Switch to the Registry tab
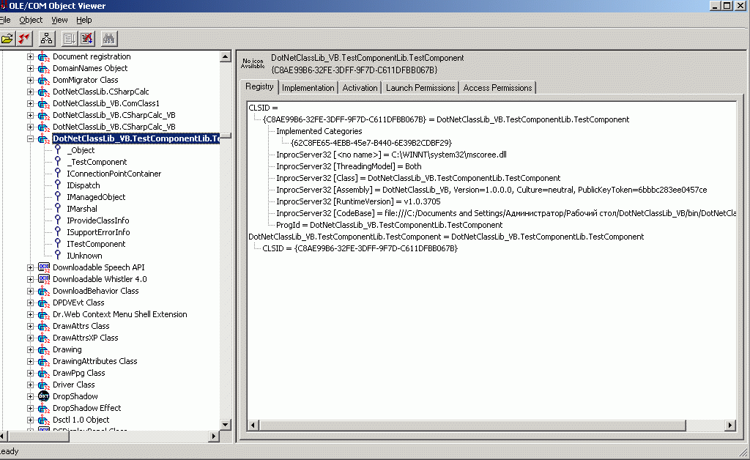This screenshot has width=750, height=460. (x=259, y=86)
